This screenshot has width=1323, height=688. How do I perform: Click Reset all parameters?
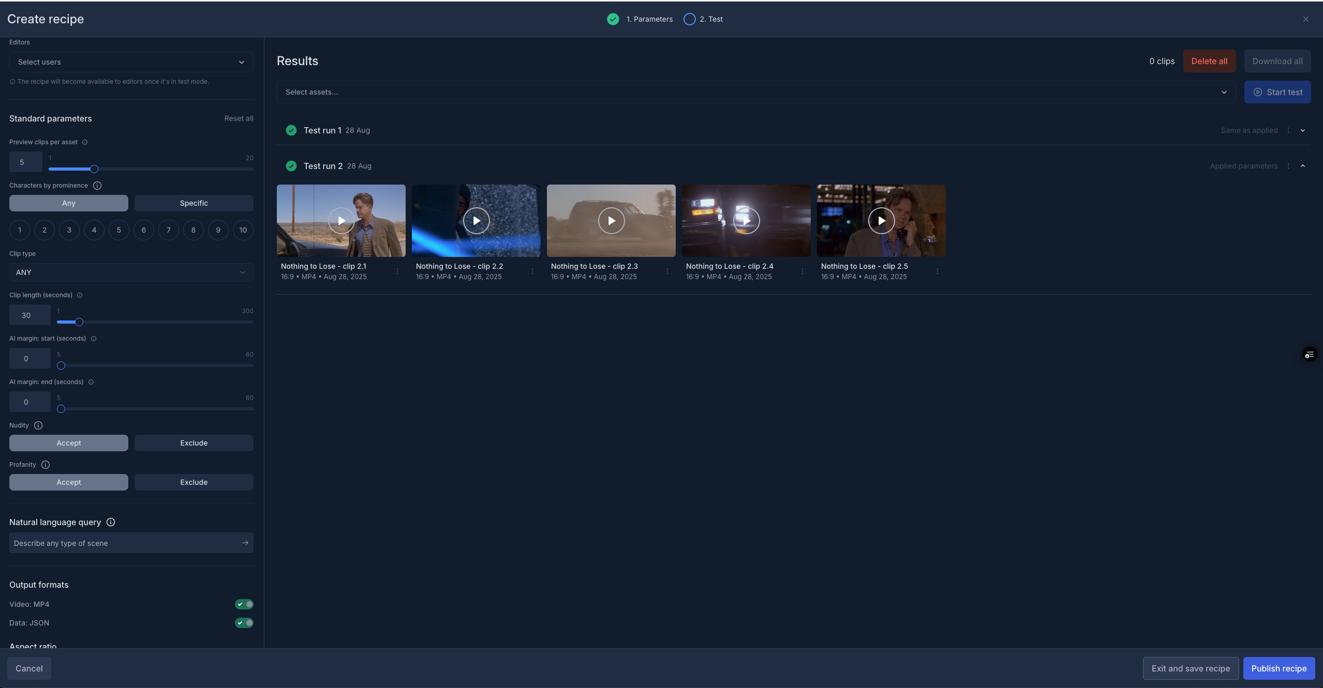(239, 118)
